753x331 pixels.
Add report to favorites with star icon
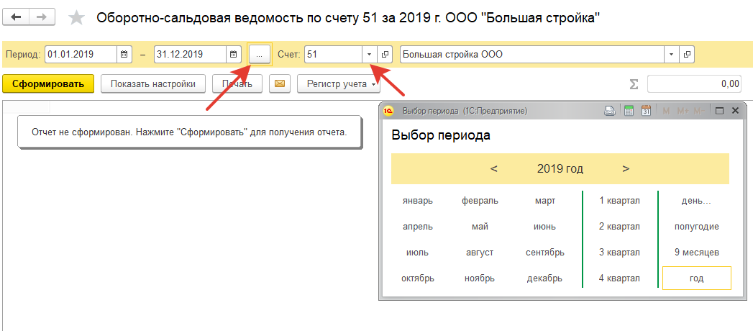pos(76,18)
